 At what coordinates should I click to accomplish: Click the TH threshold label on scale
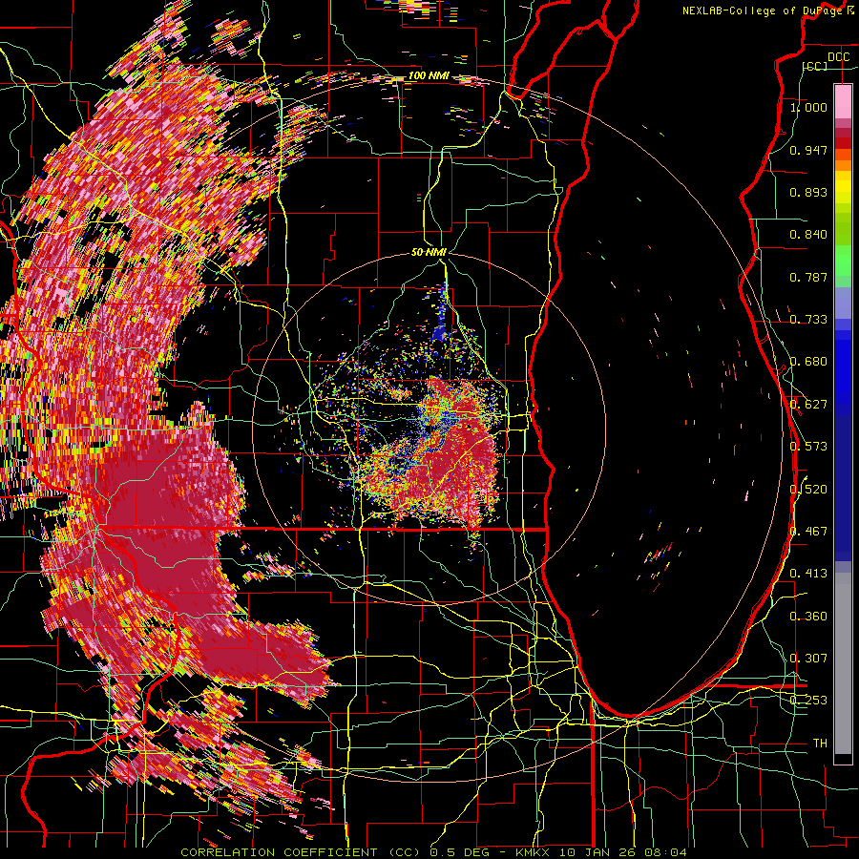[820, 744]
